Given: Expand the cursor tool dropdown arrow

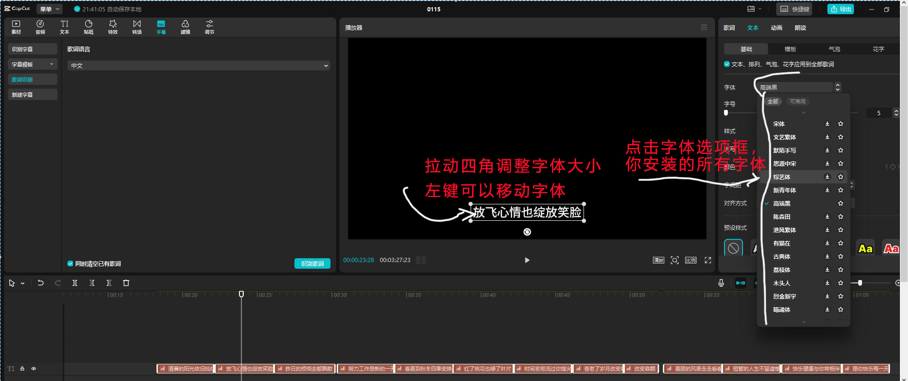Looking at the screenshot, I should (x=23, y=283).
